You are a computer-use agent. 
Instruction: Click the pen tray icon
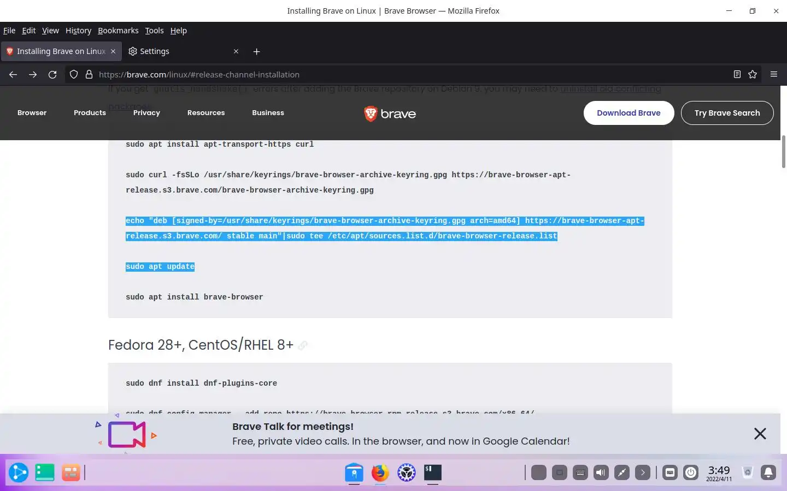tap(622, 472)
